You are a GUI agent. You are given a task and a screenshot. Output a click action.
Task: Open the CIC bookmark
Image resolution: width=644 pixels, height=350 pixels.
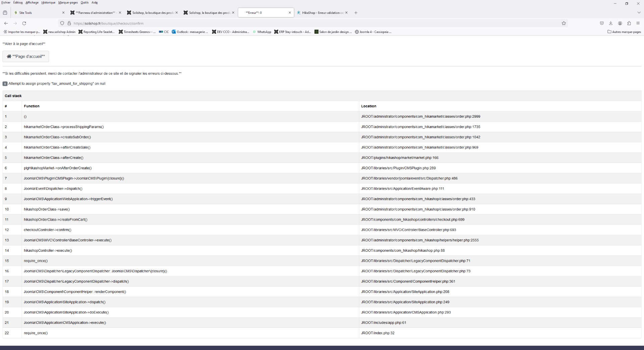tap(164, 32)
